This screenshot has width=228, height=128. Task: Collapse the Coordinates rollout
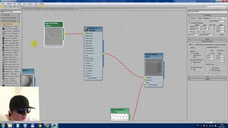[x=207, y=15]
